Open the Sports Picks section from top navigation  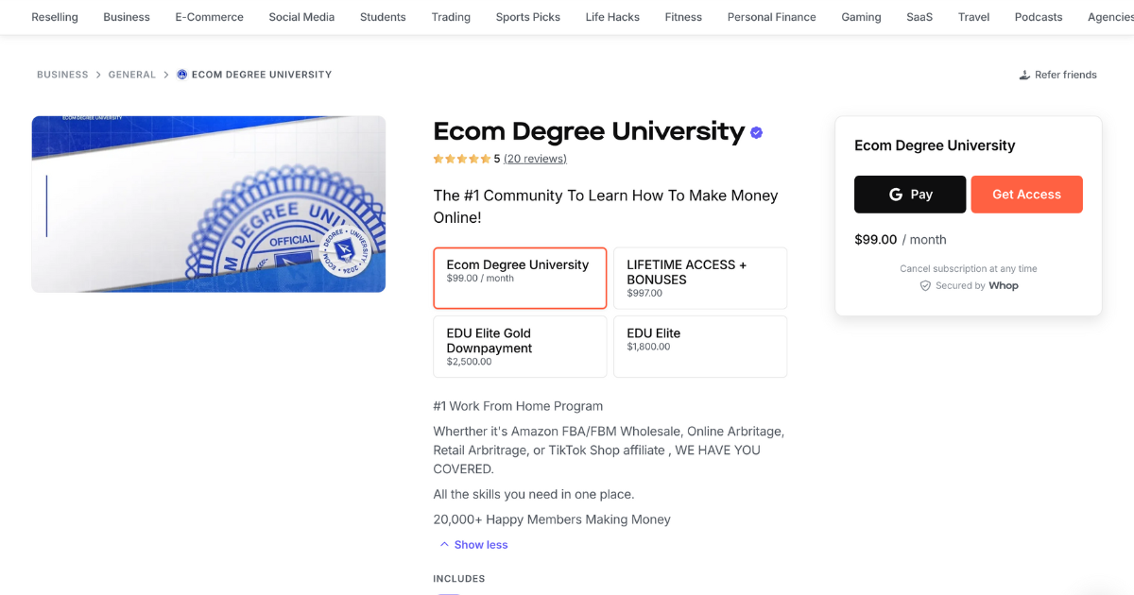(x=527, y=16)
